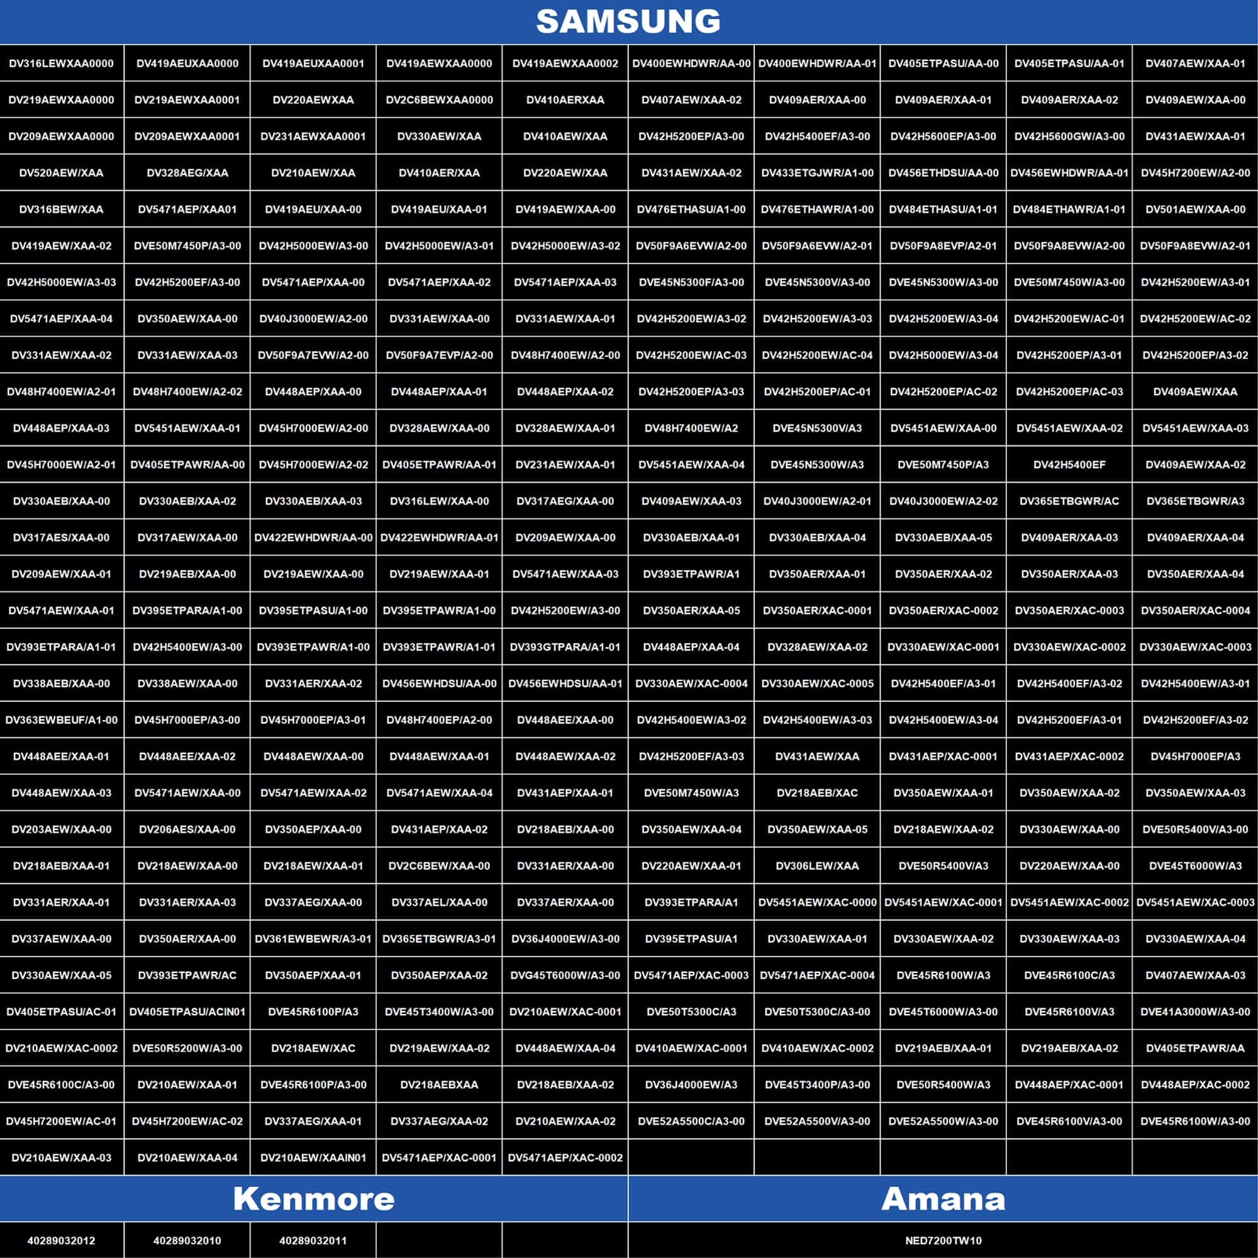Select Kenmore model 40289032010
The width and height of the screenshot is (1258, 1258).
(187, 1240)
